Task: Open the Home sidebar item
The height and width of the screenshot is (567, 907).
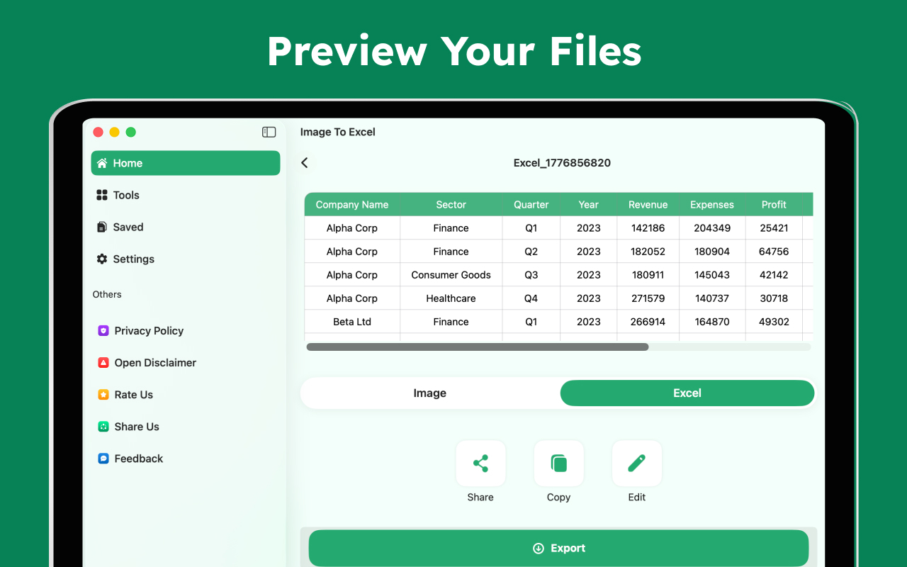Action: click(x=186, y=163)
